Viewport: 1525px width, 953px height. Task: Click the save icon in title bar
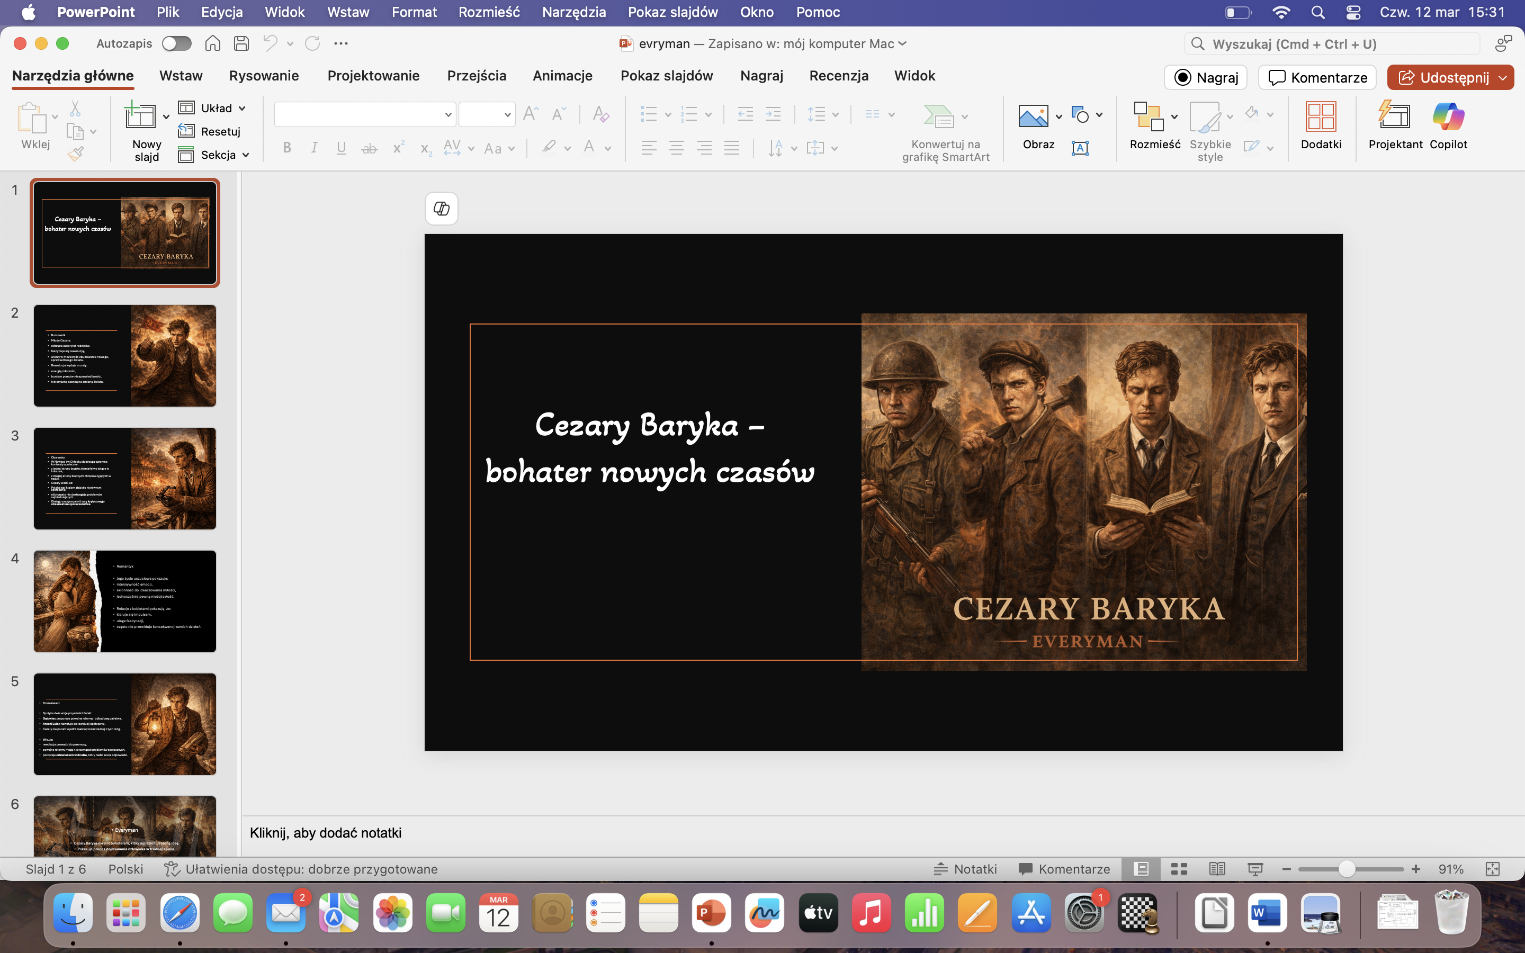[x=241, y=43]
